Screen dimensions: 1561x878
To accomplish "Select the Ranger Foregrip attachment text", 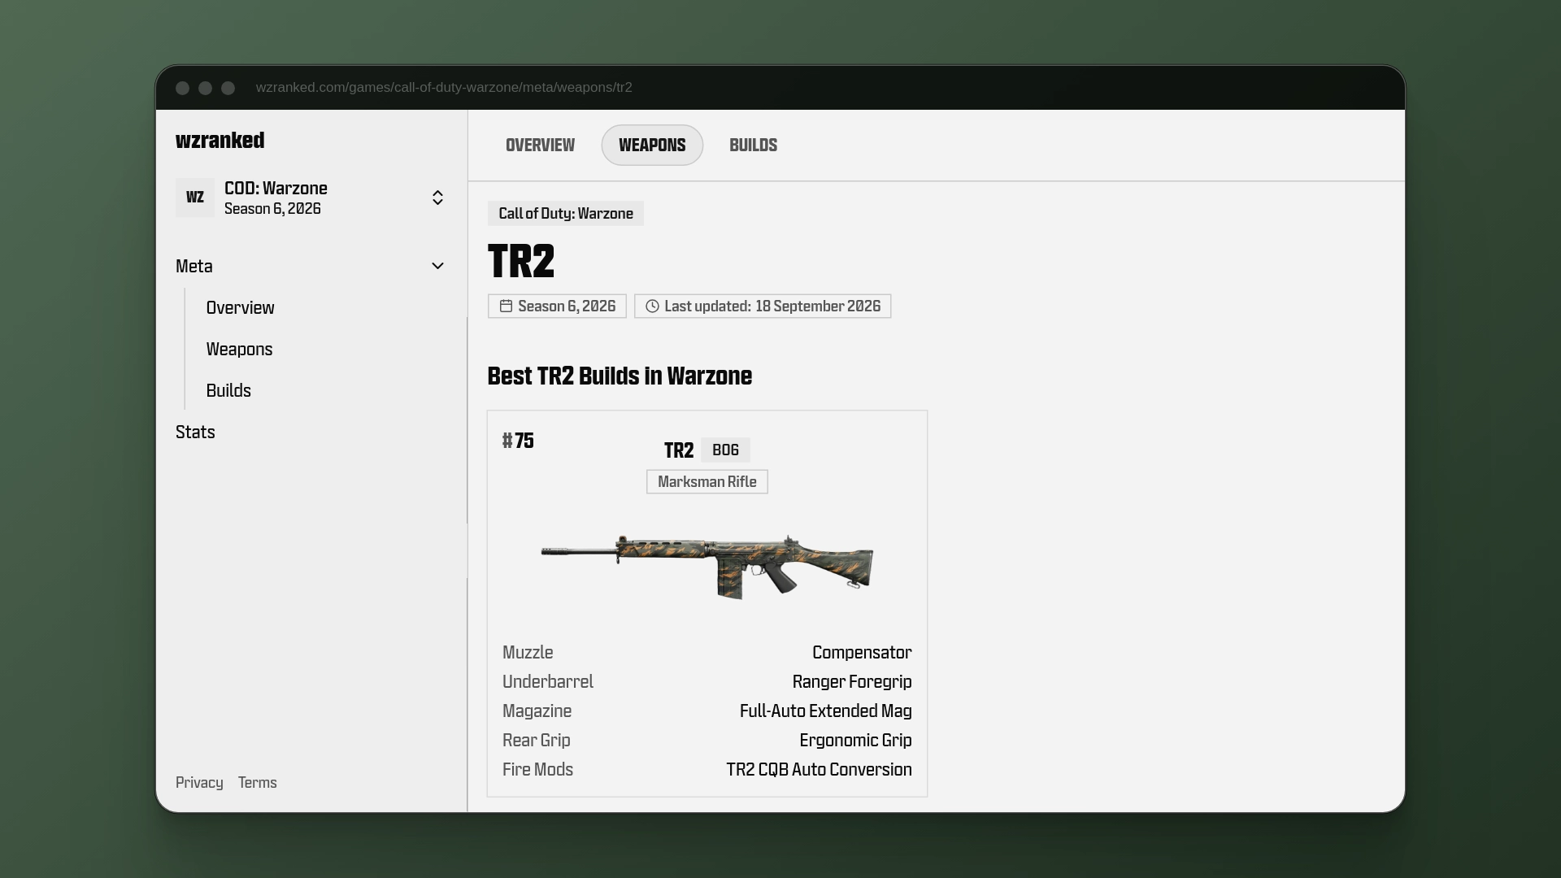I will 852,681.
